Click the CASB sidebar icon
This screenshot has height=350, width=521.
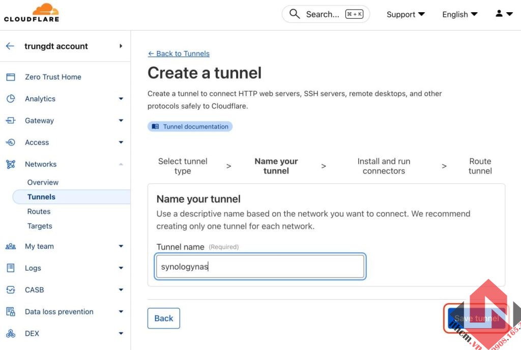11,289
